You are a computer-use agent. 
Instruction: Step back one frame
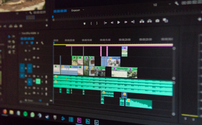[x=112, y=23]
